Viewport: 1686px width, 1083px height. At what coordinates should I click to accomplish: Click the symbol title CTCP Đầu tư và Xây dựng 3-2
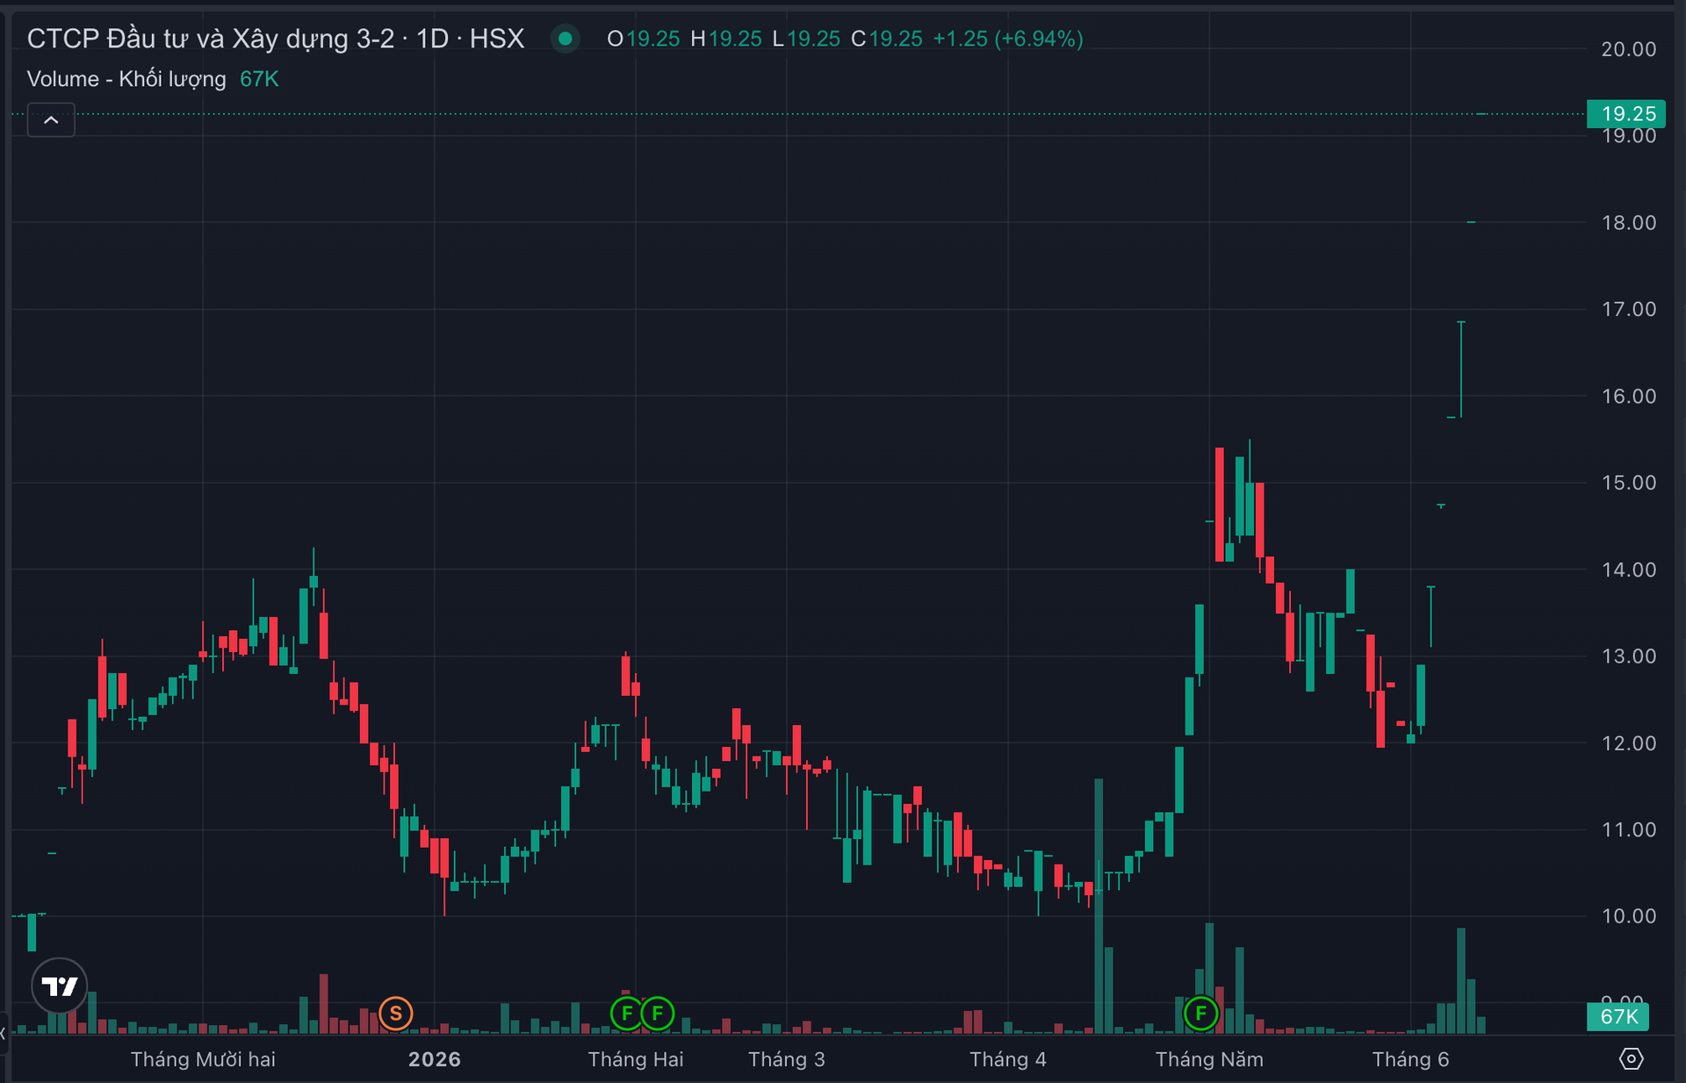[211, 39]
